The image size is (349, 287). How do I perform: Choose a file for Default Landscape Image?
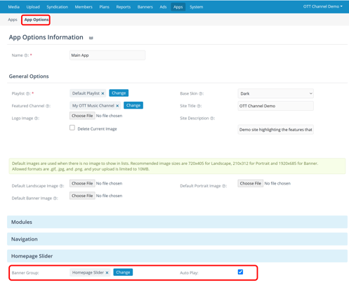tap(82, 183)
